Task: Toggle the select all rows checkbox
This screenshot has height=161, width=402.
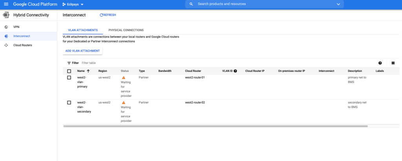Action: pos(69,71)
